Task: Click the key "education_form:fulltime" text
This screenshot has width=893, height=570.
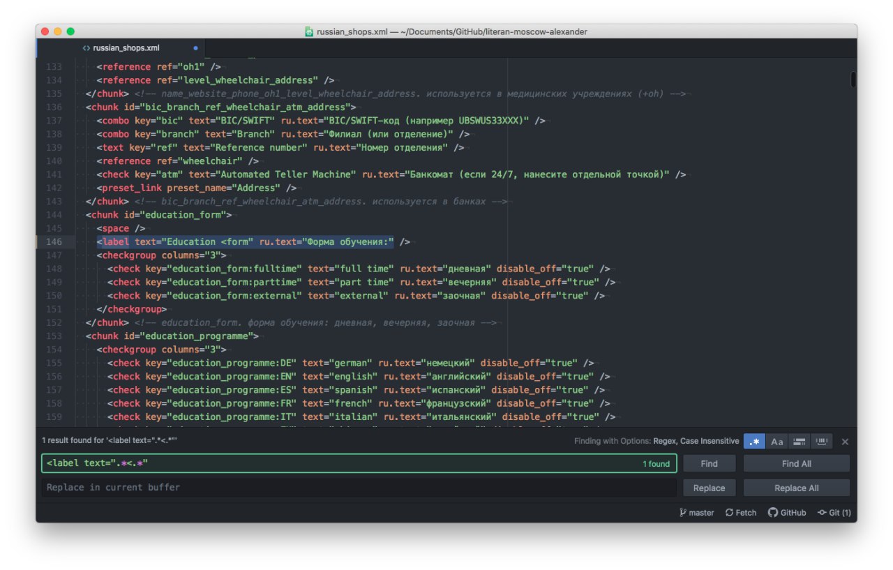Action: (234, 269)
